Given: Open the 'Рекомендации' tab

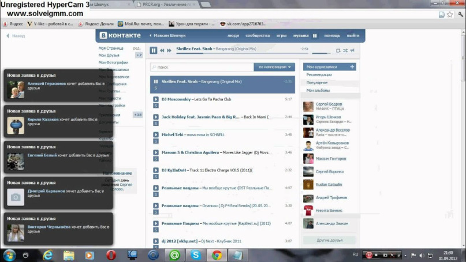Looking at the screenshot, I should tap(319, 75).
